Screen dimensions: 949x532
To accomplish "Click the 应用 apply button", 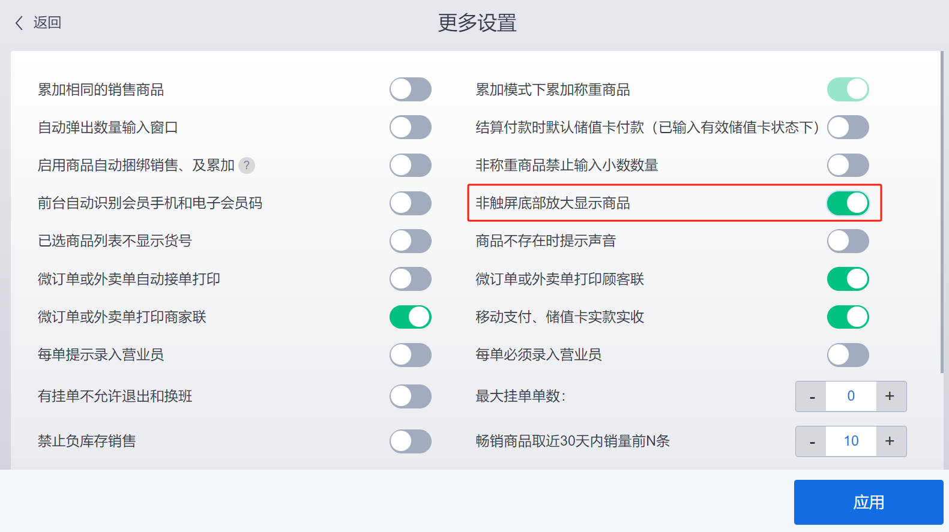I will 869,503.
